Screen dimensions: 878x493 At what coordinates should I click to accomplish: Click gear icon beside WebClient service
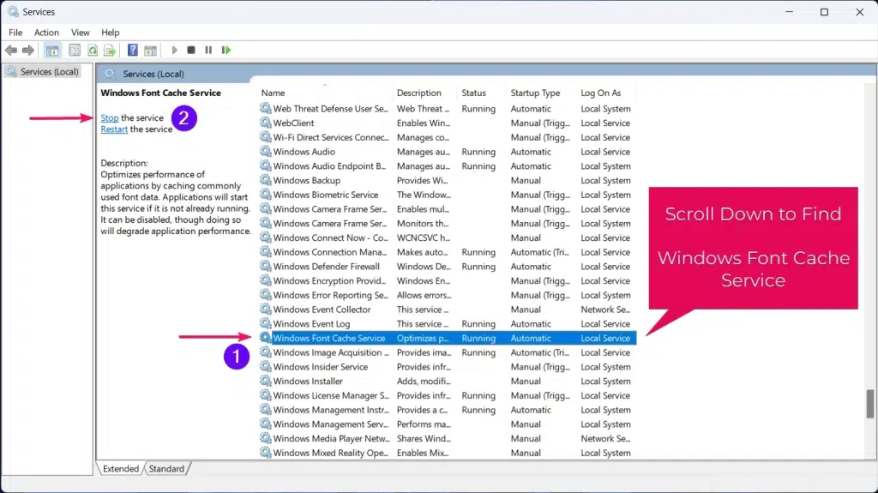[x=266, y=123]
